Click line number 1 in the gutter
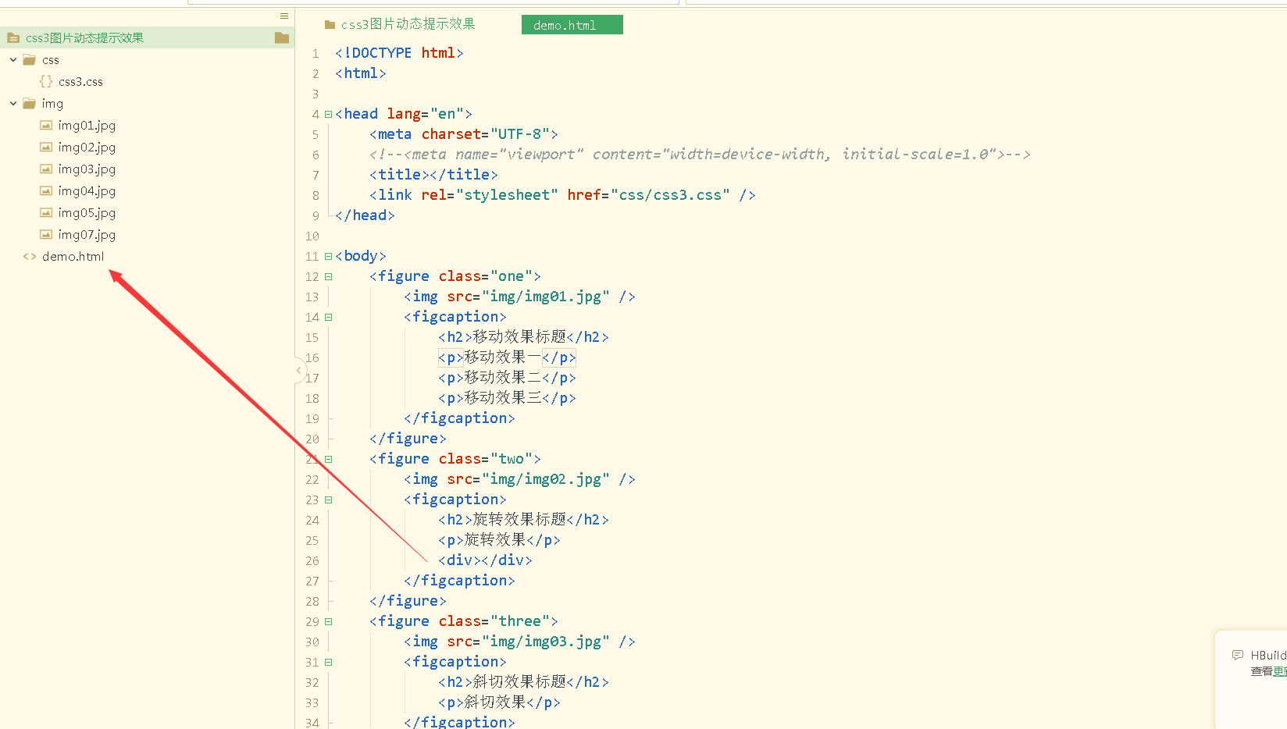 [x=315, y=54]
